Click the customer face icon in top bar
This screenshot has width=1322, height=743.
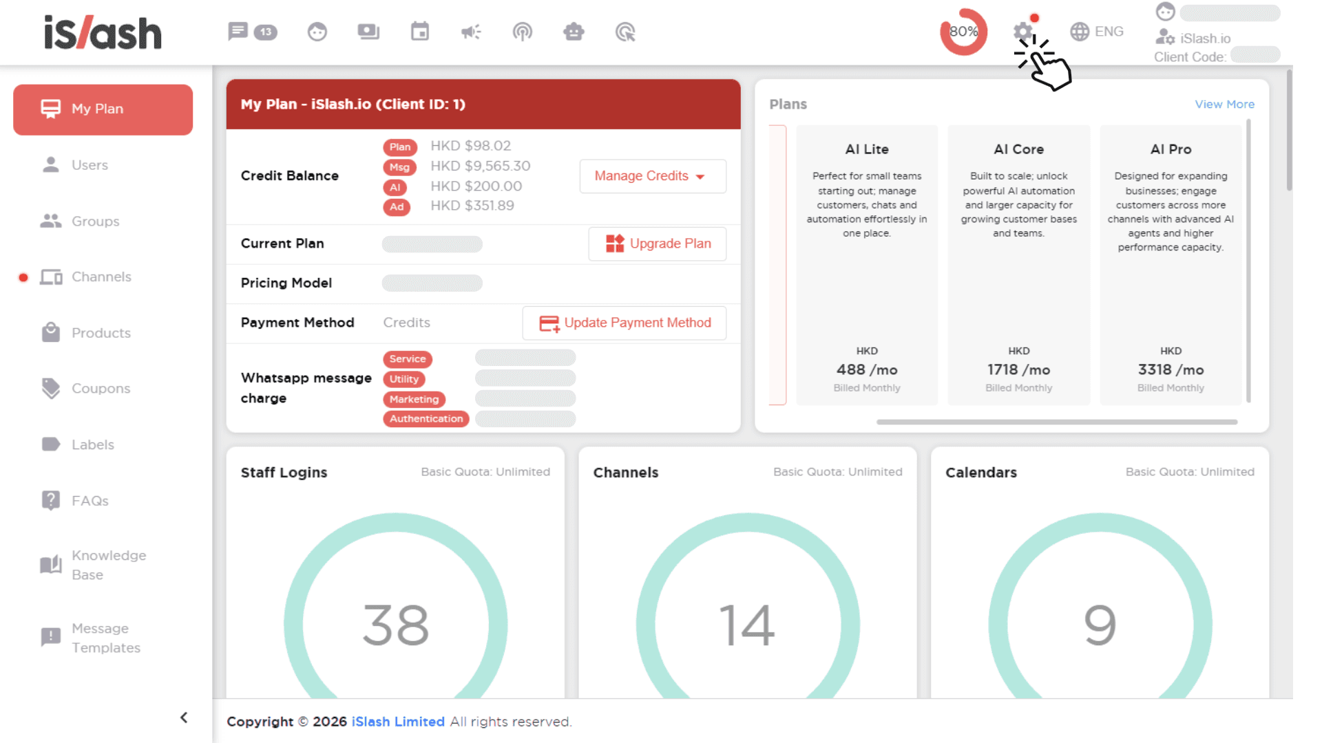click(317, 32)
